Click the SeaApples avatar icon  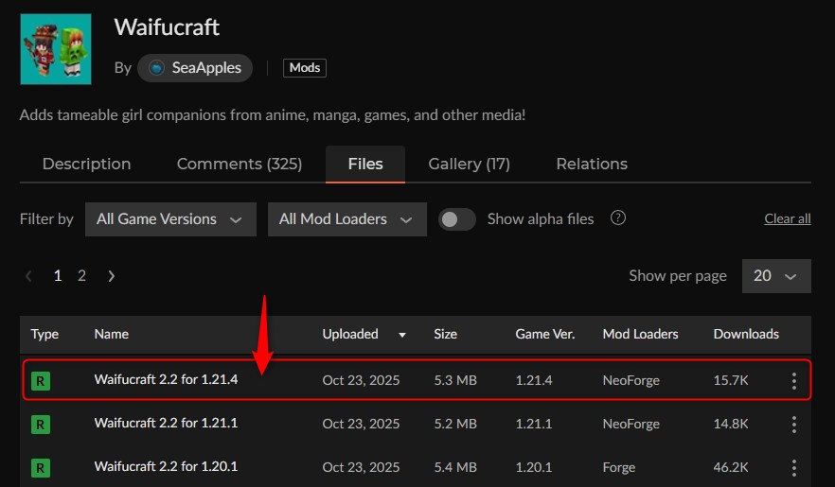point(156,68)
